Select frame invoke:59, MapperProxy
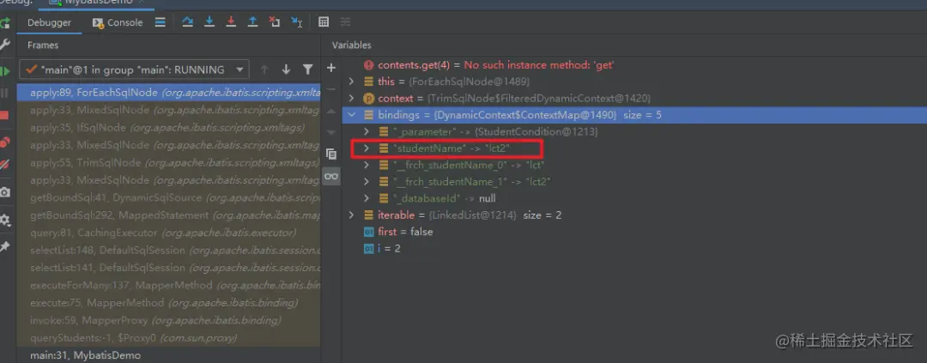 tap(168, 320)
